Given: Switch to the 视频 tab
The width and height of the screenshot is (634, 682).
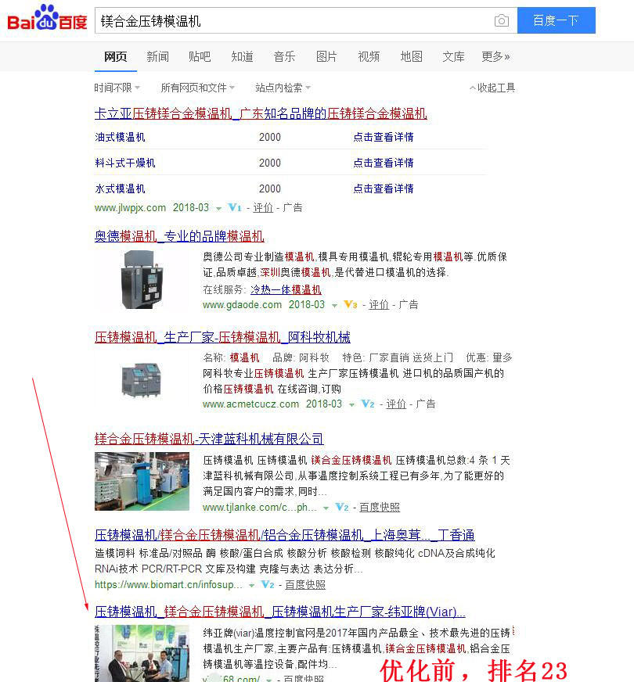Looking at the screenshot, I should 369,56.
